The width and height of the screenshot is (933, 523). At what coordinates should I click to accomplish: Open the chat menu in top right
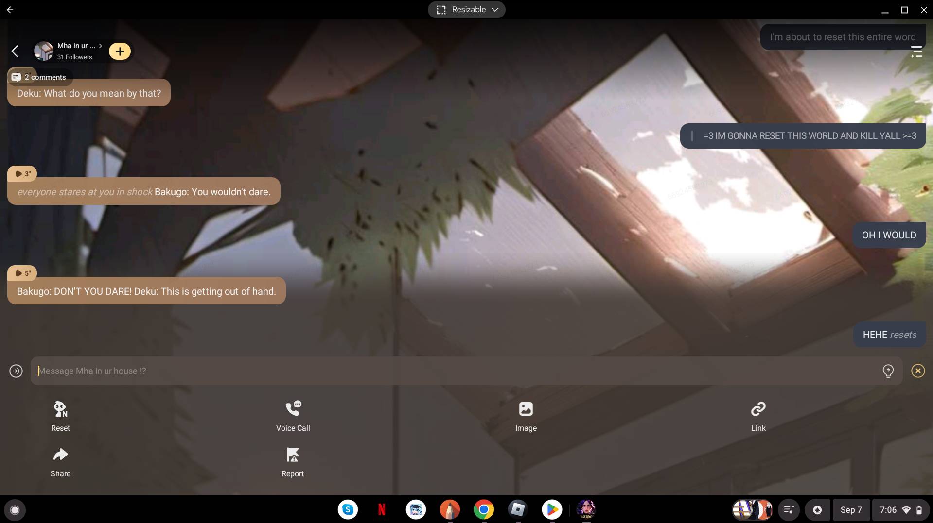tap(916, 51)
